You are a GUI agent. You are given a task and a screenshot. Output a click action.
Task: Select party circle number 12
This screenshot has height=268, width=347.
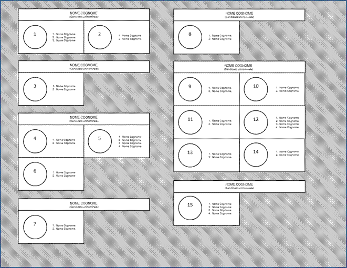pos(256,122)
